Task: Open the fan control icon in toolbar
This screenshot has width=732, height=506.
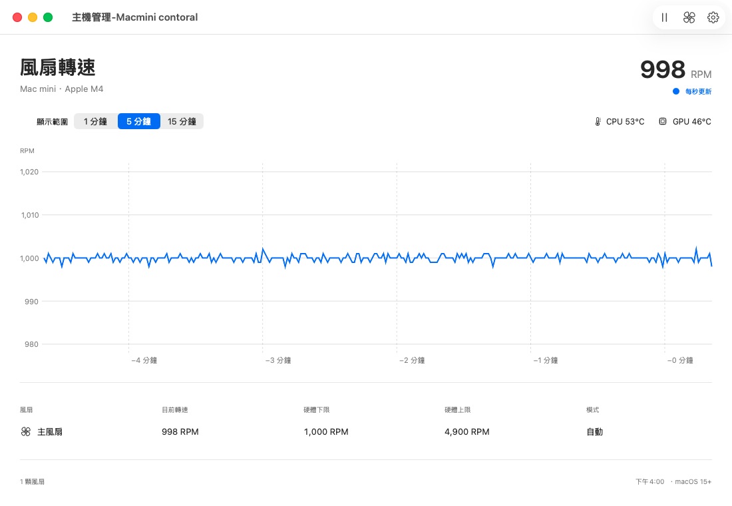Action: click(689, 18)
